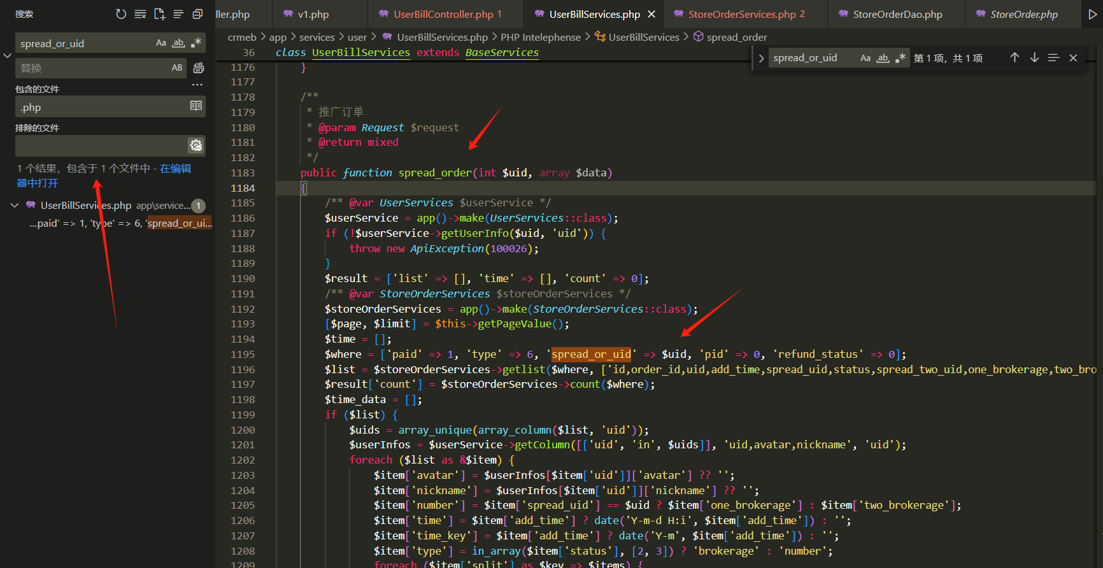1103x568 pixels.
Task: Refresh search results in the search panel
Action: (121, 14)
